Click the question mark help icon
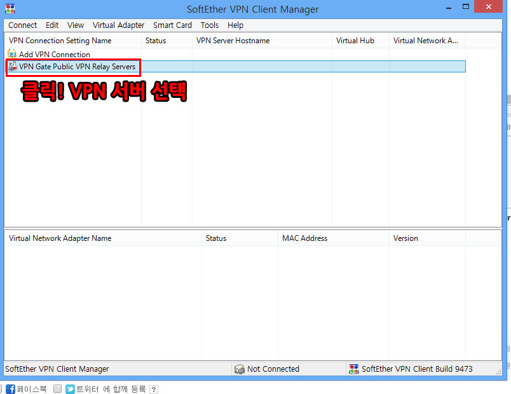 pos(154,390)
